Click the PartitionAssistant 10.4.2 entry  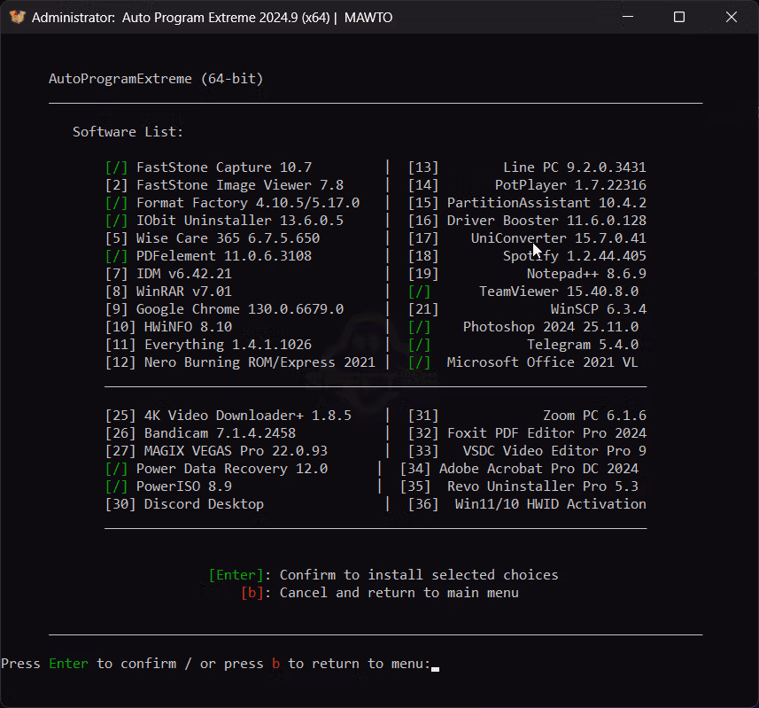(527, 203)
